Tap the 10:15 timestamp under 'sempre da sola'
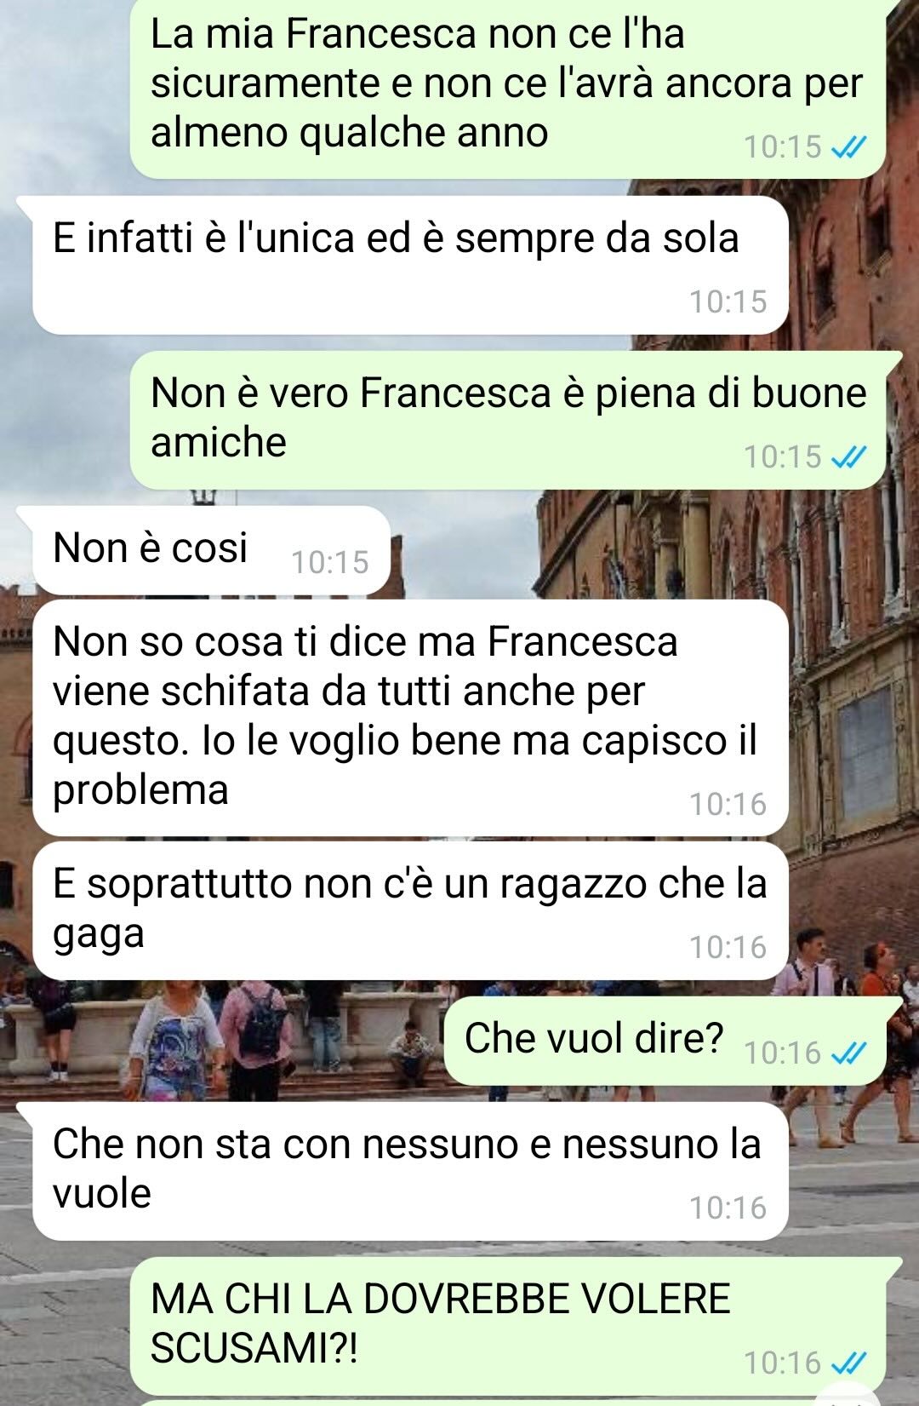The image size is (919, 1406). tap(728, 301)
